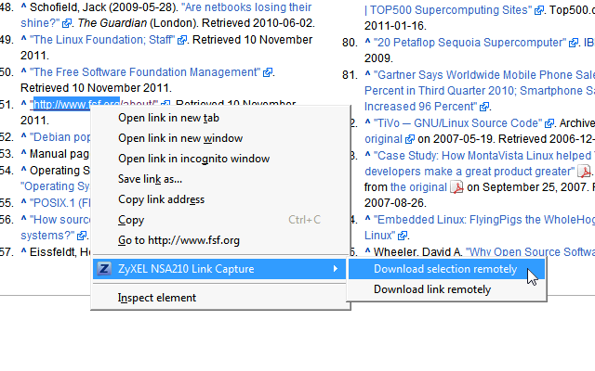Click 'Retrieved 10 November 2011.' text in reference 50
This screenshot has height=371, width=595.
pos(96,88)
